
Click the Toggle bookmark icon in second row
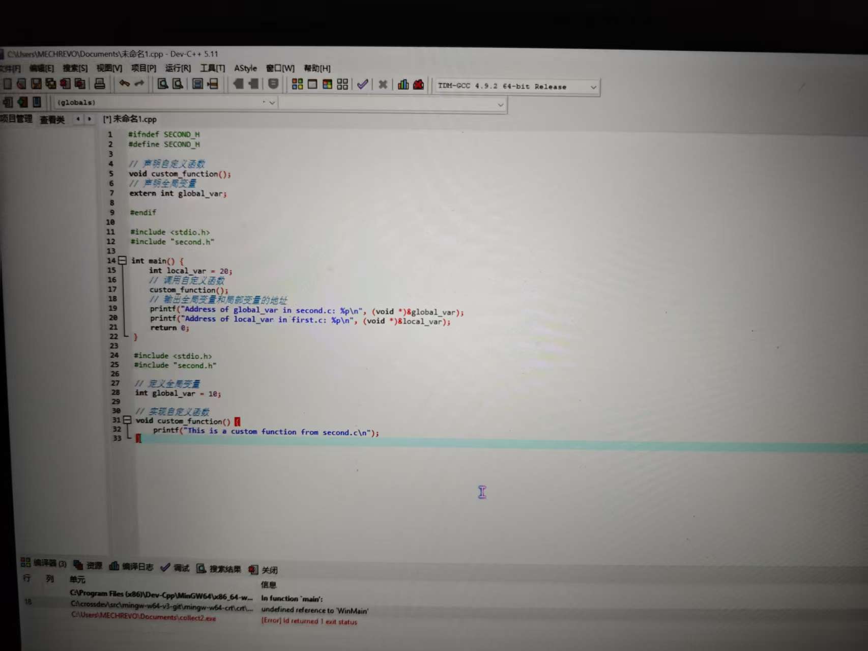click(22, 102)
